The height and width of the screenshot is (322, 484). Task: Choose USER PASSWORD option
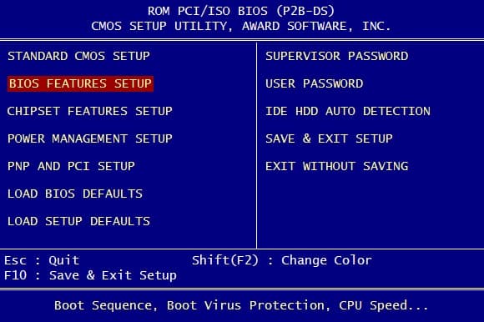(x=315, y=83)
